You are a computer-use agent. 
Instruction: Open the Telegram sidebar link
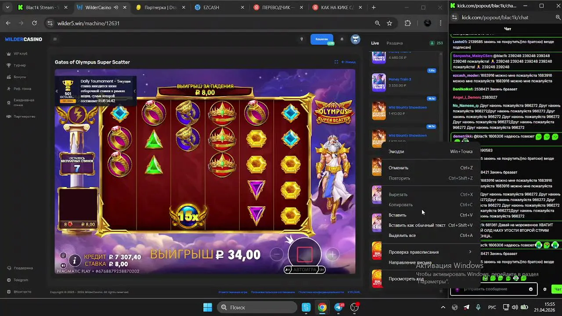(18, 280)
